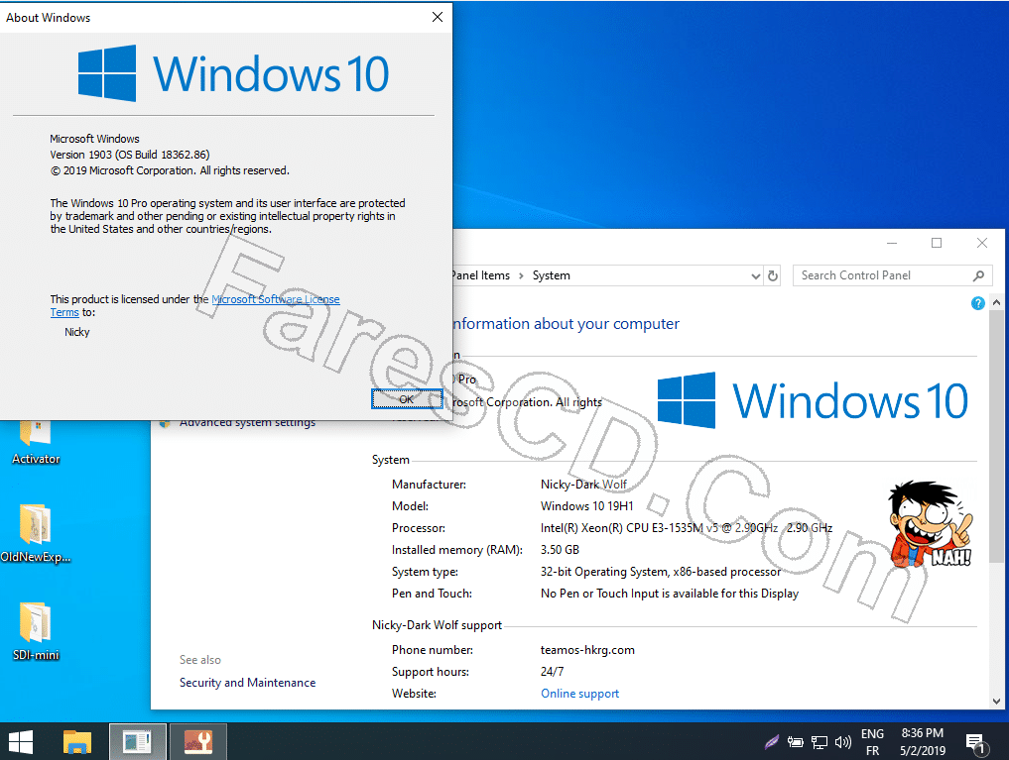
Task: Close the System Control Panel window
Action: pyautogui.click(x=982, y=243)
